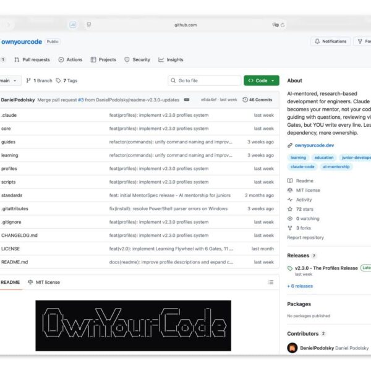Click the browser reload icon

[x=283, y=25]
